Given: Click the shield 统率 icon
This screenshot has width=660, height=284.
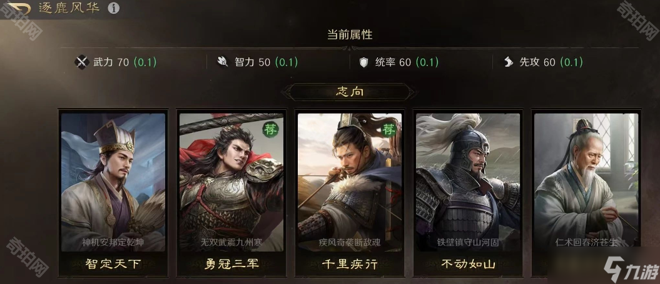Looking at the screenshot, I should (363, 62).
